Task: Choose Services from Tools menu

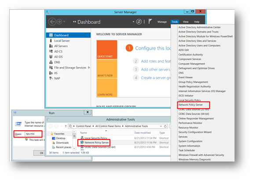Action: click(183, 137)
